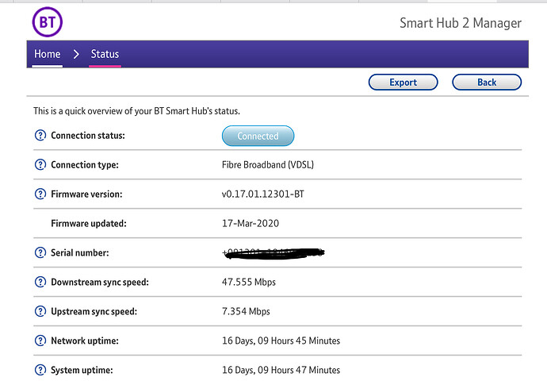Open help icon beside Connection status
The width and height of the screenshot is (547, 381).
(40, 135)
